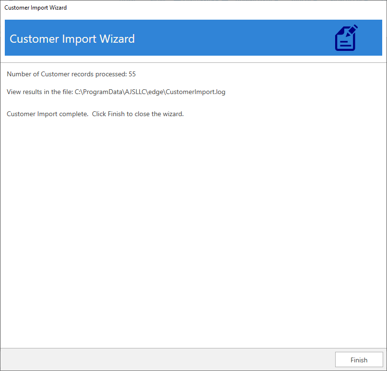The image size is (387, 371).
Task: Click the text lines inside the document icon
Action: pos(343,43)
